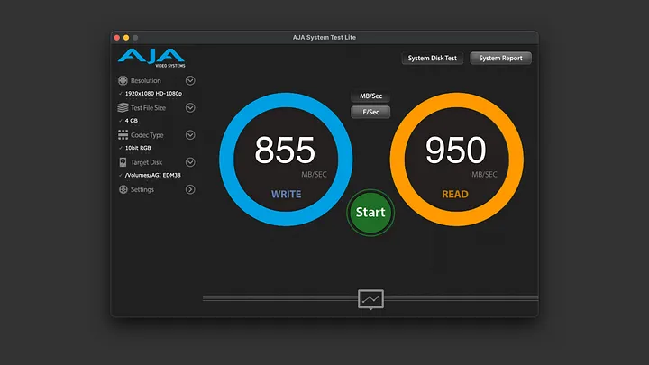Image resolution: width=649 pixels, height=365 pixels.
Task: Click the Codec Type grid icon
Action: click(x=123, y=135)
